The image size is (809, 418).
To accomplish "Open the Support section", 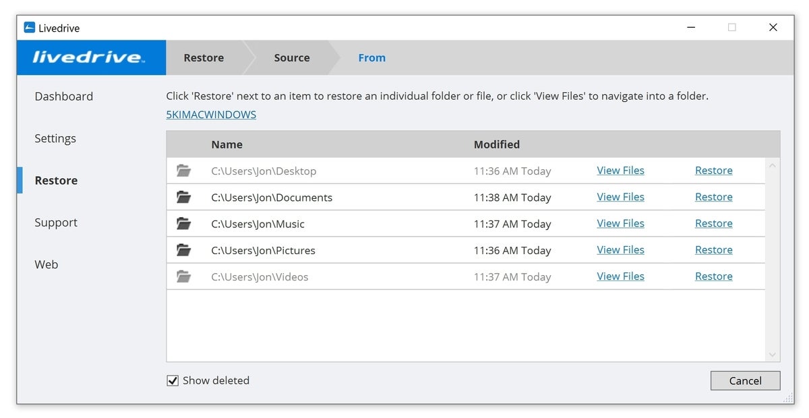I will [x=56, y=222].
